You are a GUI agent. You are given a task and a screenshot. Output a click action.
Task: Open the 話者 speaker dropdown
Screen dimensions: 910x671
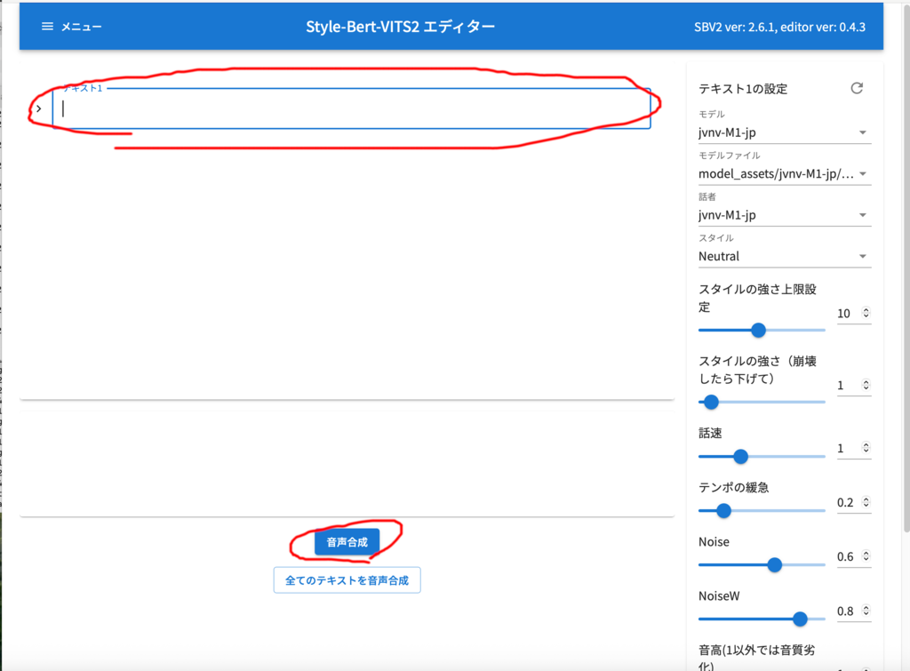785,215
